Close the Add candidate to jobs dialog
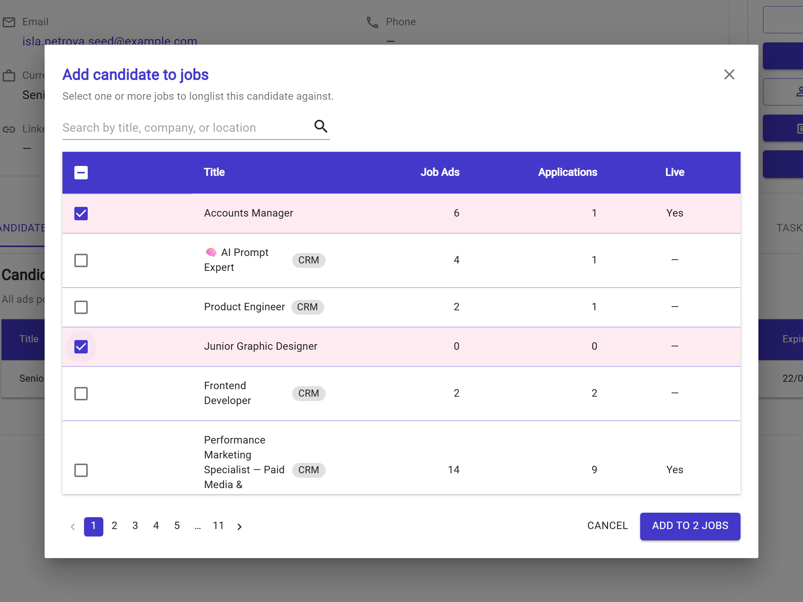Viewport: 803px width, 602px height. pos(729,74)
